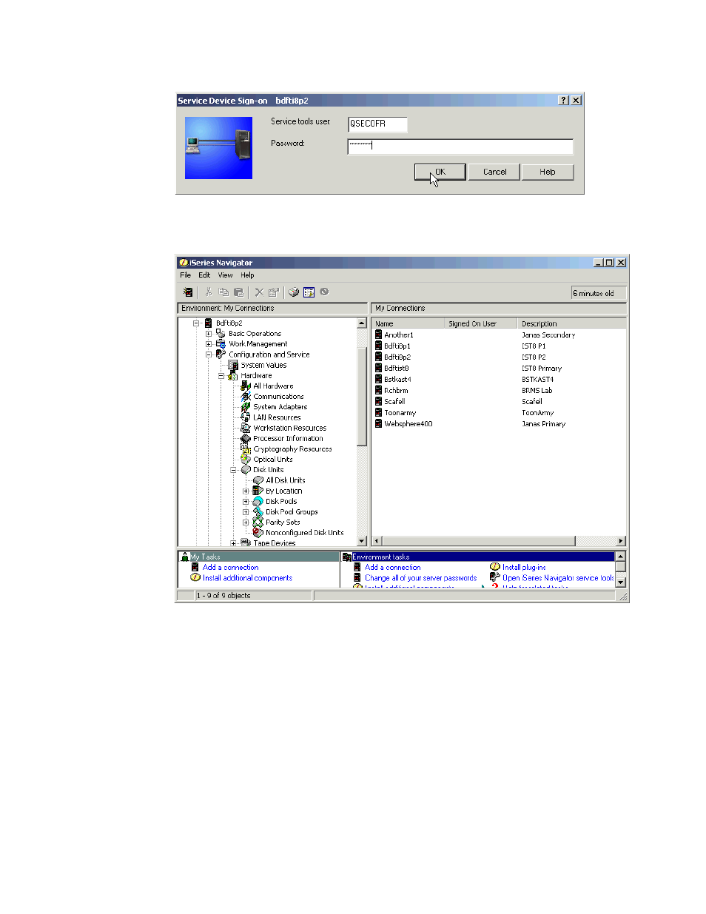706x914 pixels.
Task: Click the Password input field
Action: [460, 146]
